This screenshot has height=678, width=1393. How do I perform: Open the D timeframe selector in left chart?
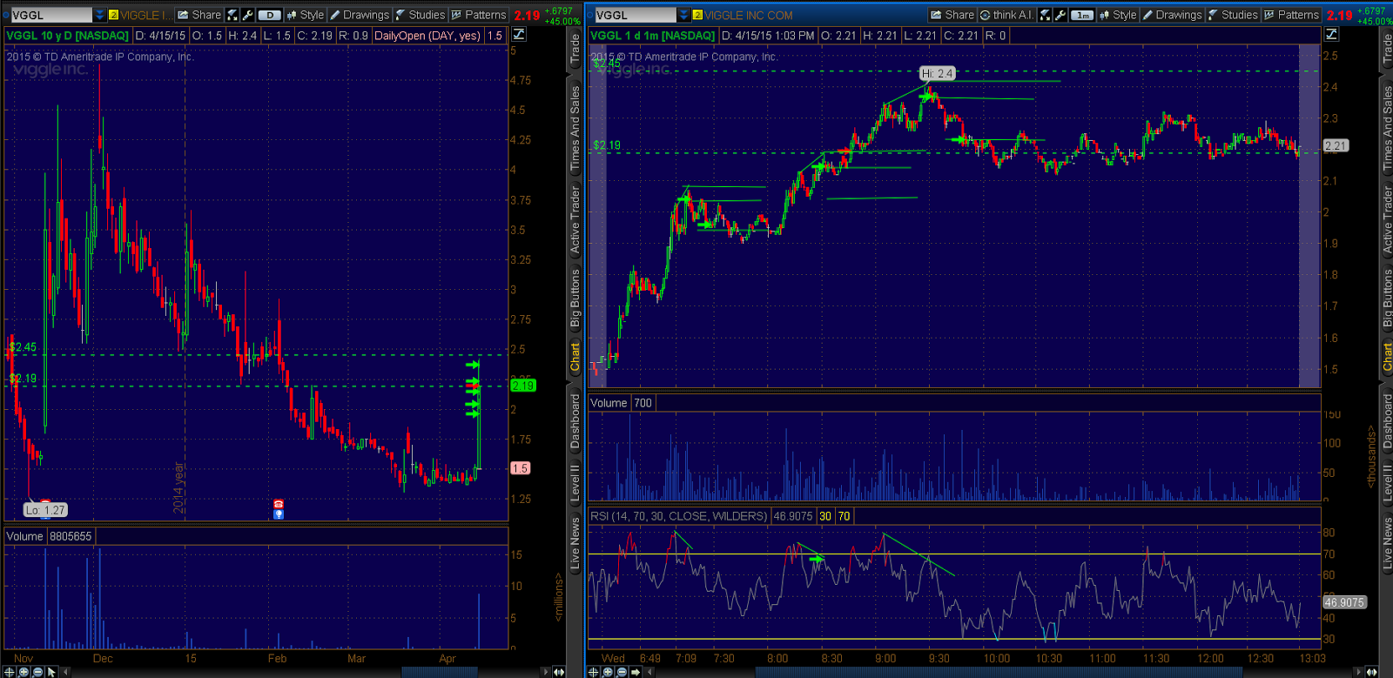(270, 15)
